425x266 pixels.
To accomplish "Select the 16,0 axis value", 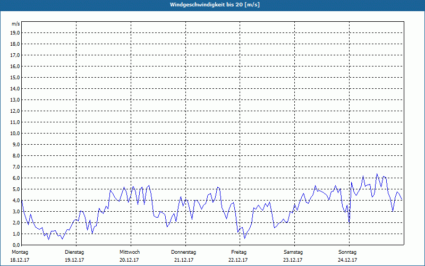I will click(15, 66).
